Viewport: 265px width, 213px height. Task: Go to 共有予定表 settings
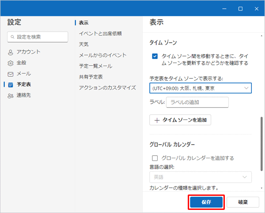(91, 77)
